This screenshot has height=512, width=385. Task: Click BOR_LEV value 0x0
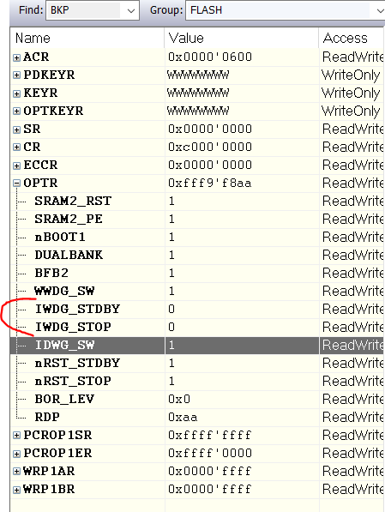[x=179, y=400]
